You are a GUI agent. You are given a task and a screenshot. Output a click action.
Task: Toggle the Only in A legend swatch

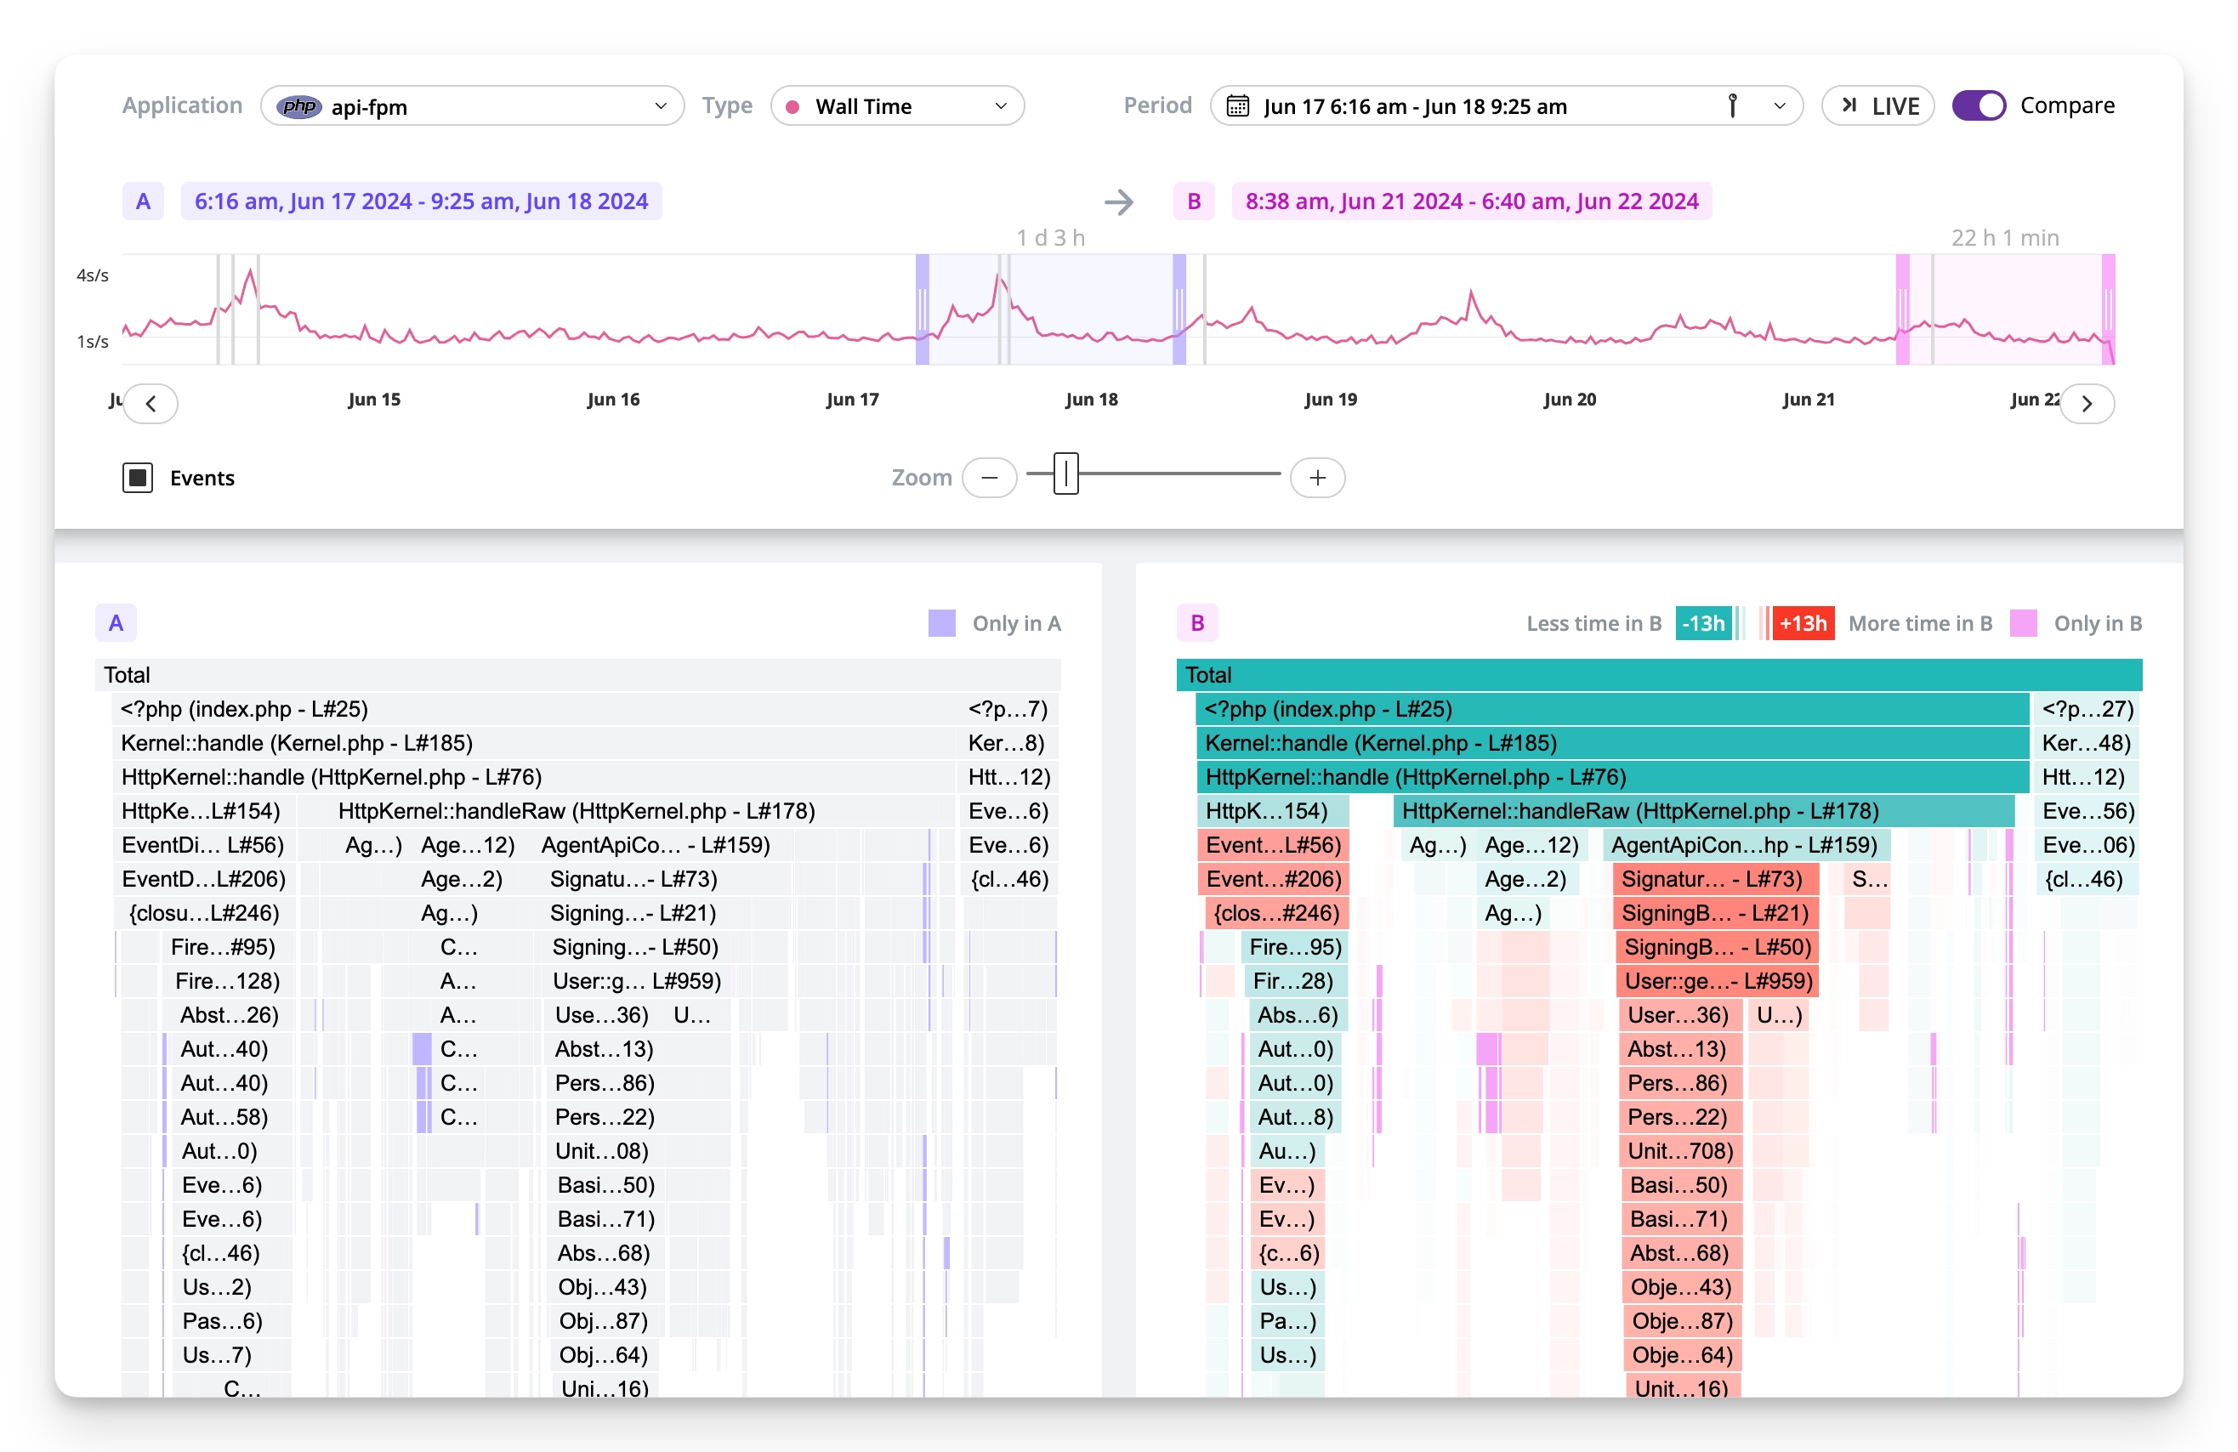coord(941,622)
